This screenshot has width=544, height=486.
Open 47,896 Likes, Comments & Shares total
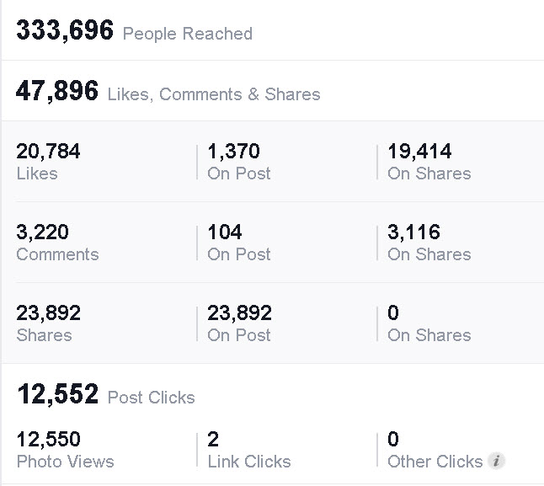point(57,91)
